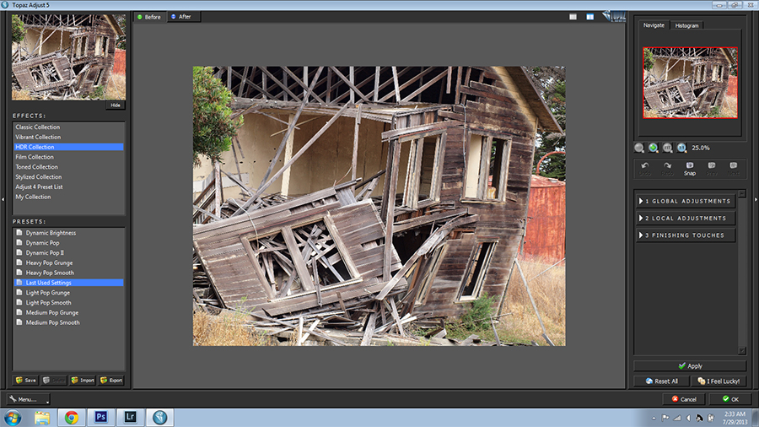Set zoom to 1:1 actual size

point(681,148)
